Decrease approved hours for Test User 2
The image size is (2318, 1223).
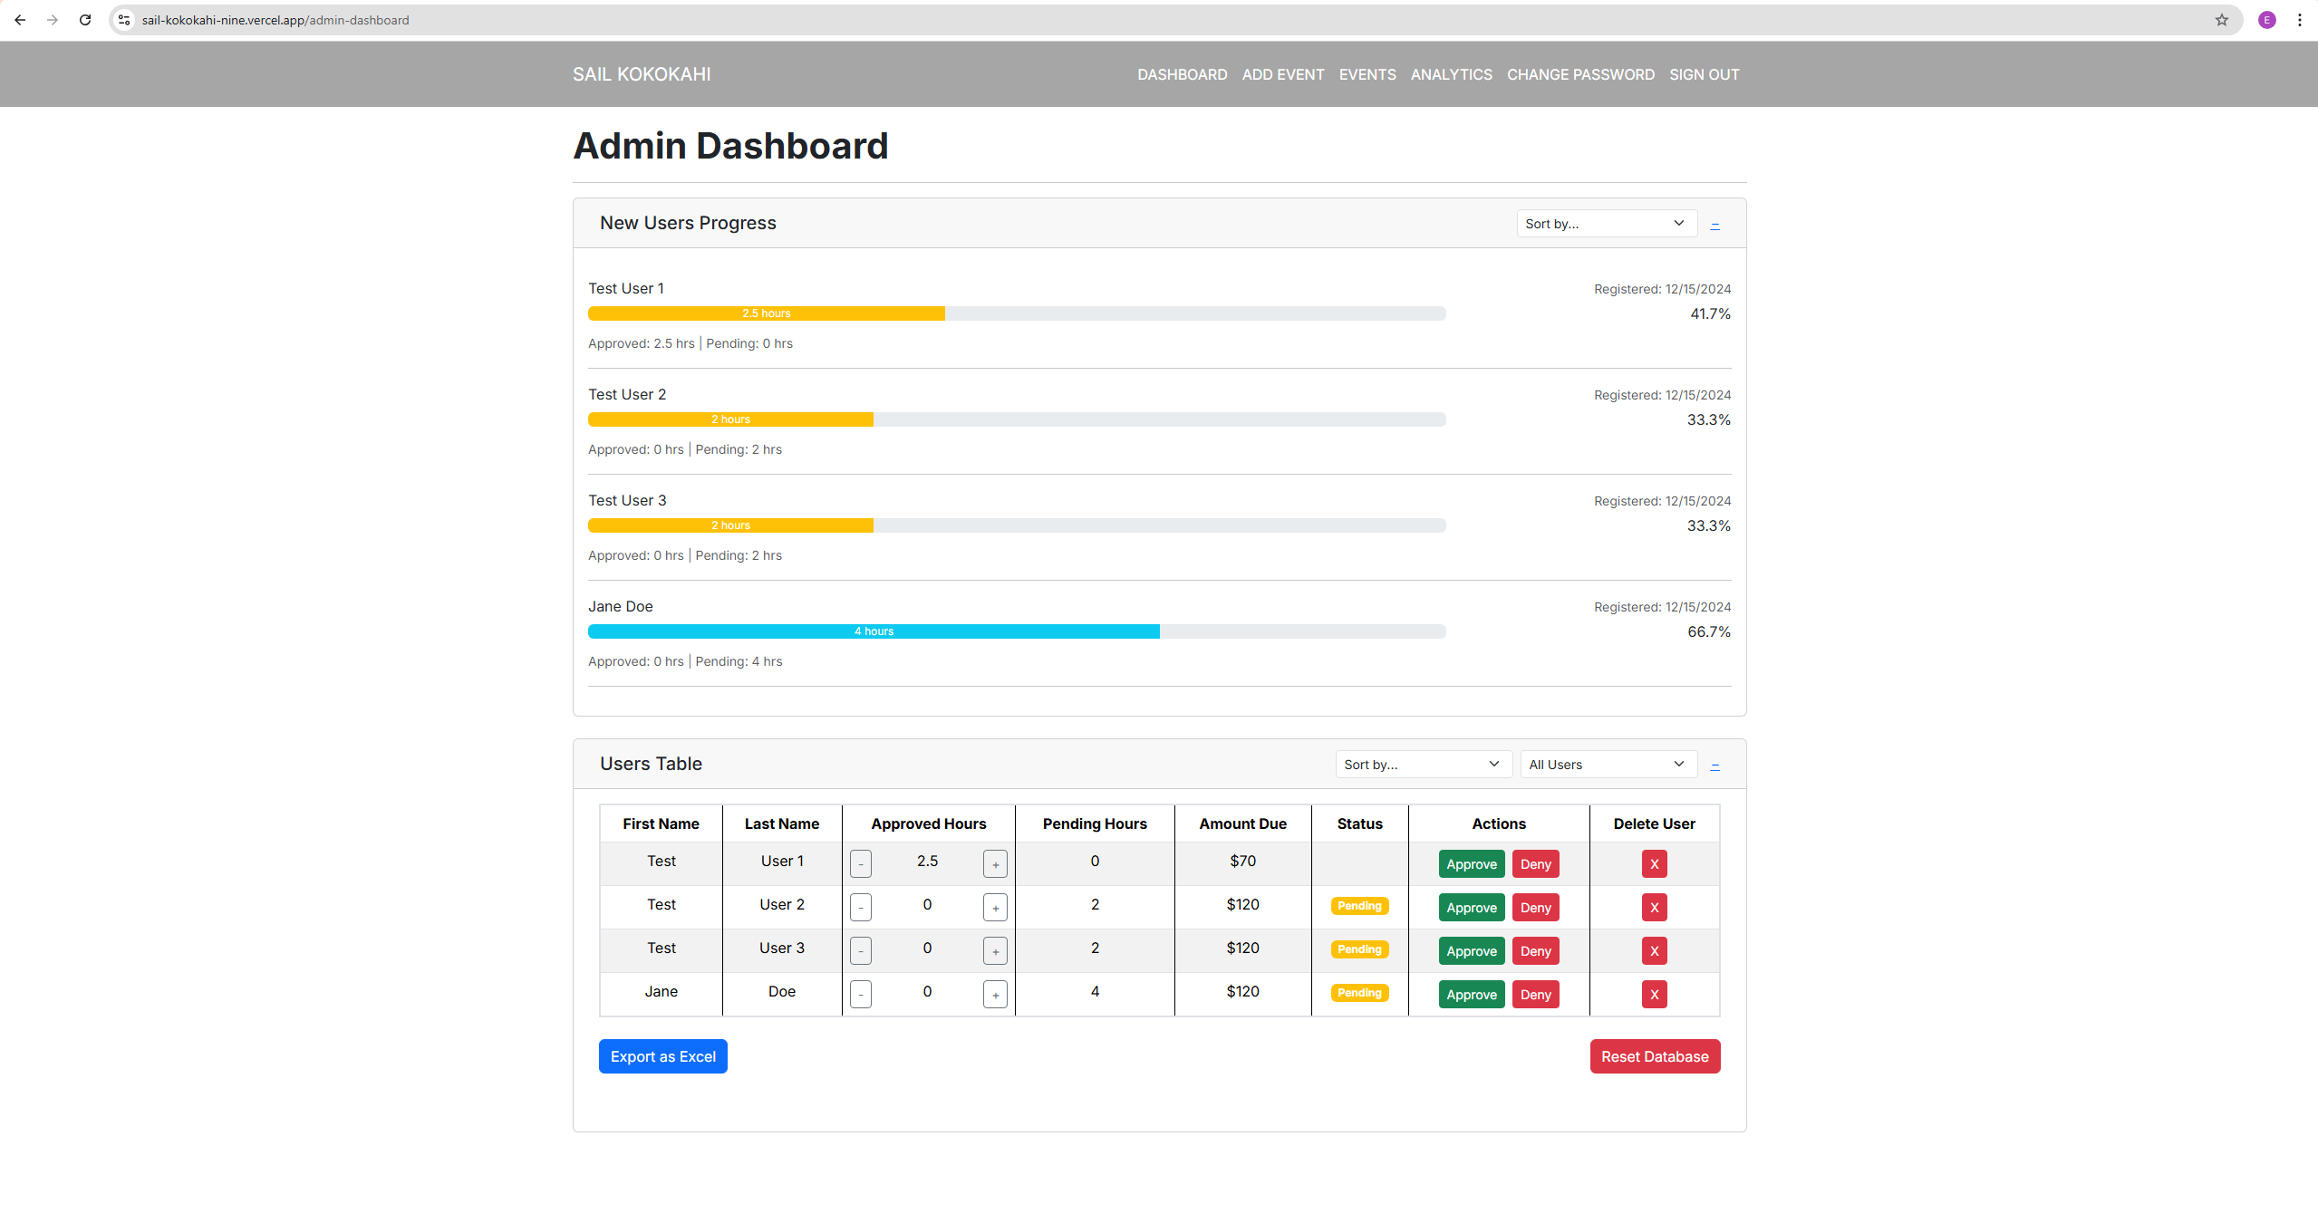[x=861, y=908]
